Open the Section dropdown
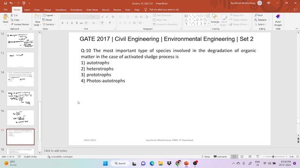This screenshot has height=168, width=300. 49,24
